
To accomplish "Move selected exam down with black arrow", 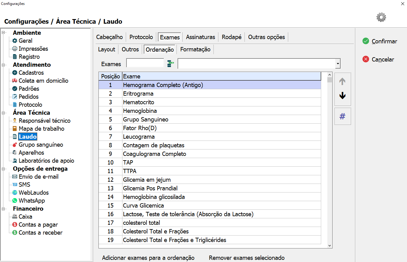I will (x=342, y=96).
